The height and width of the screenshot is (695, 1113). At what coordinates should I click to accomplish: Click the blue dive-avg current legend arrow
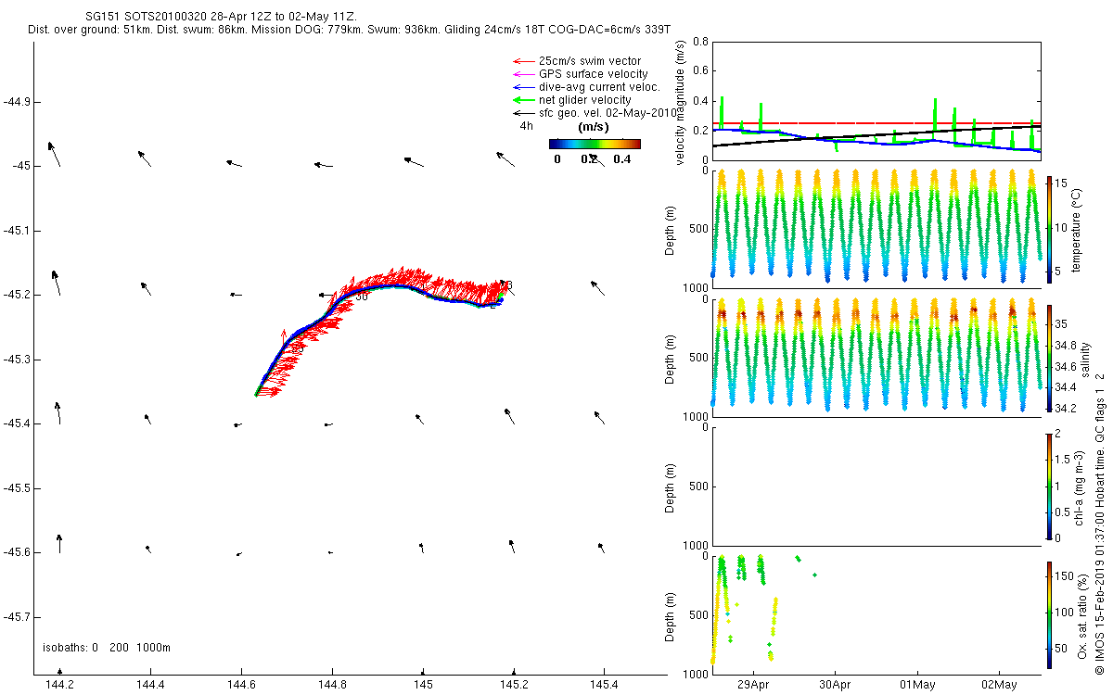tap(524, 87)
